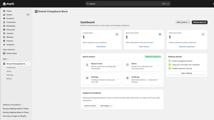Open the Get support dropdown
Viewport: 214px width, 120px height.
coord(106,106)
